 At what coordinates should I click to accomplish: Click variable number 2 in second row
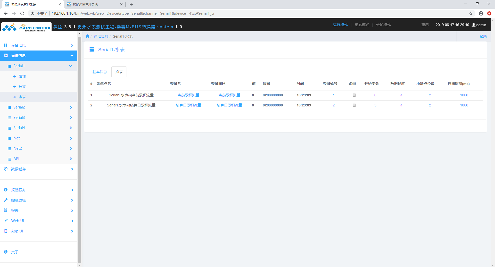tap(334, 105)
